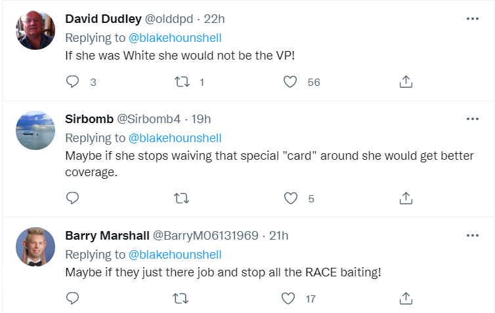495x313 pixels.
Task: Like Barry Marshall's tweet
Action: click(290, 299)
